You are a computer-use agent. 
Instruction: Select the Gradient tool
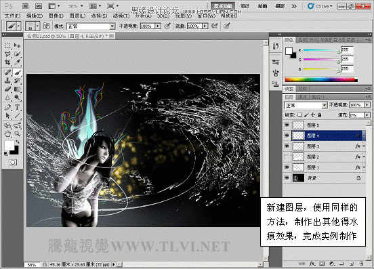pos(17,89)
